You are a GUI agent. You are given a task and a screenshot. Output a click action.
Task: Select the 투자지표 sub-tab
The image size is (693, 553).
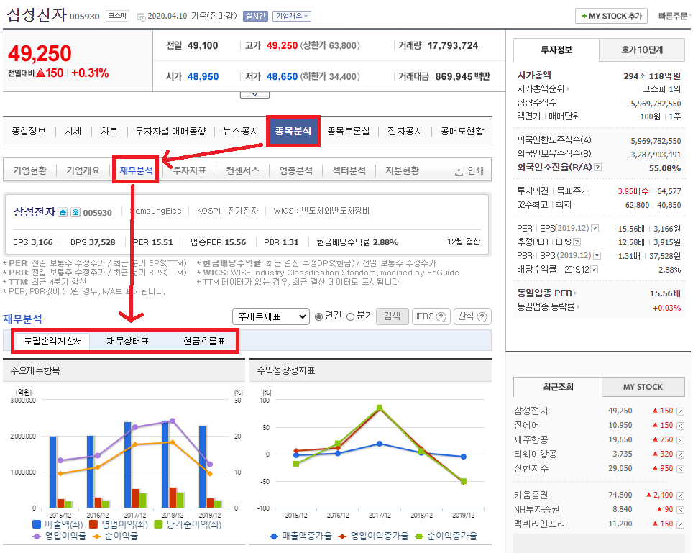tap(189, 170)
